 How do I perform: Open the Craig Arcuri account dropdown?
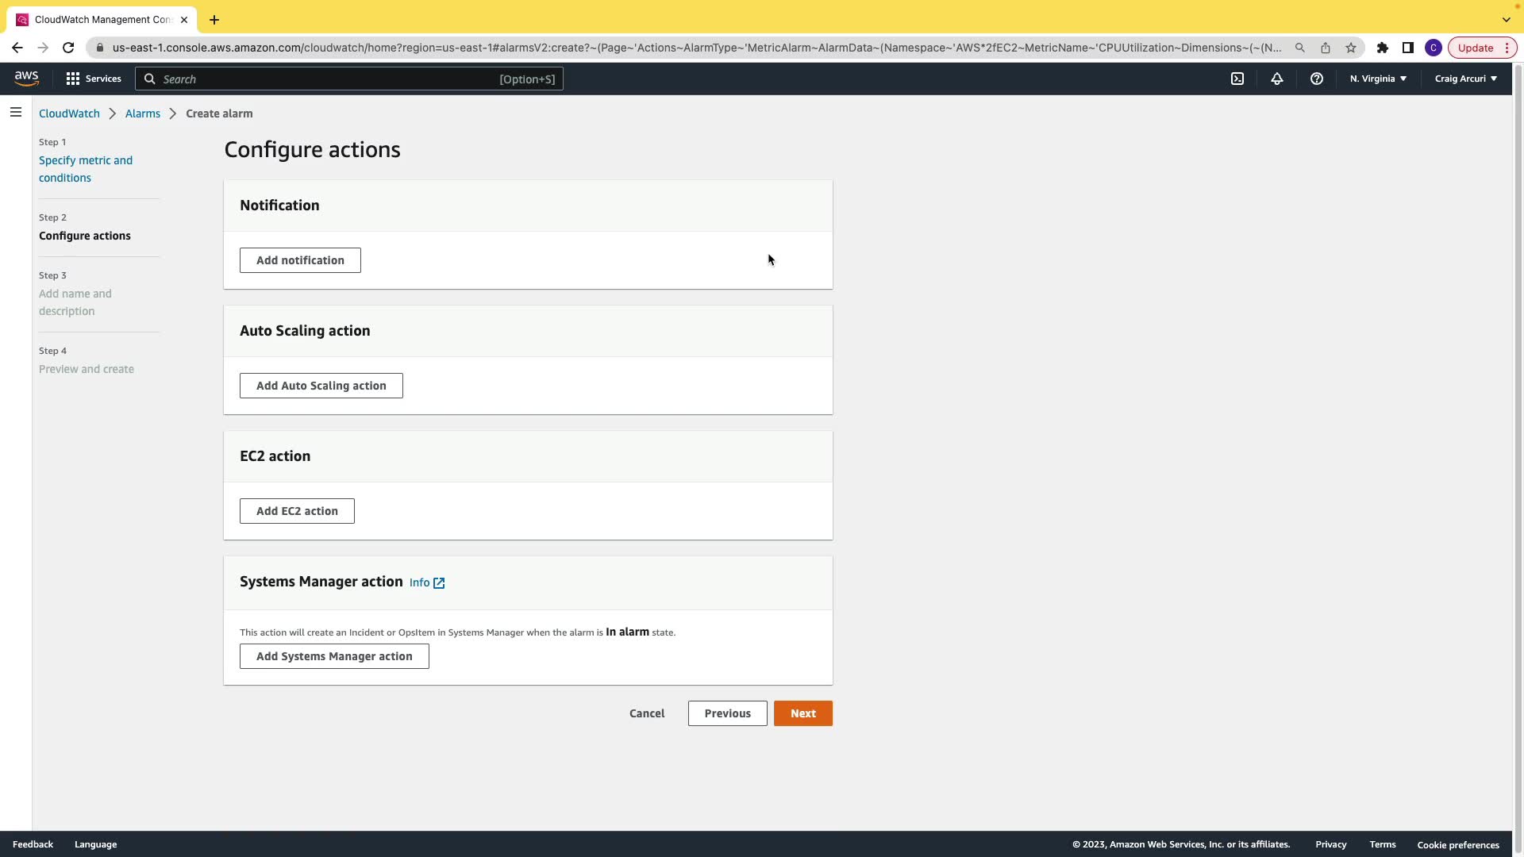coord(1465,79)
